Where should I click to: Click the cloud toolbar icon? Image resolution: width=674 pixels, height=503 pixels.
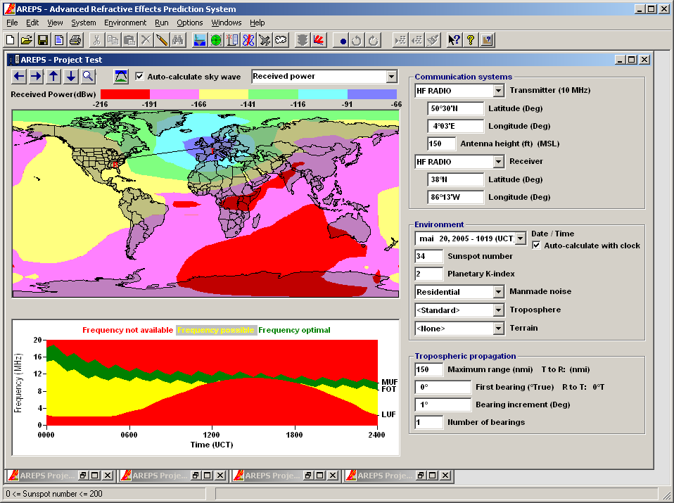[281, 40]
